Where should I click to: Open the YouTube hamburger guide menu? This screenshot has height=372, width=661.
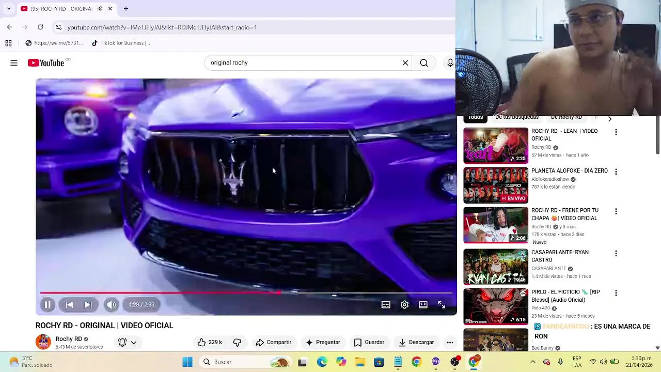pos(14,63)
